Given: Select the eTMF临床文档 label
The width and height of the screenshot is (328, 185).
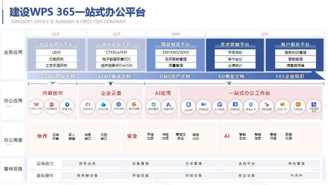Looking at the screenshot, I should point(114,77).
